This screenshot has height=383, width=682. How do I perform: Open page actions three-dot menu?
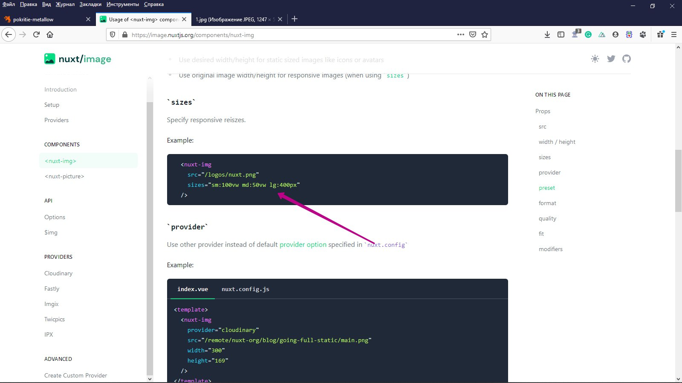click(460, 34)
